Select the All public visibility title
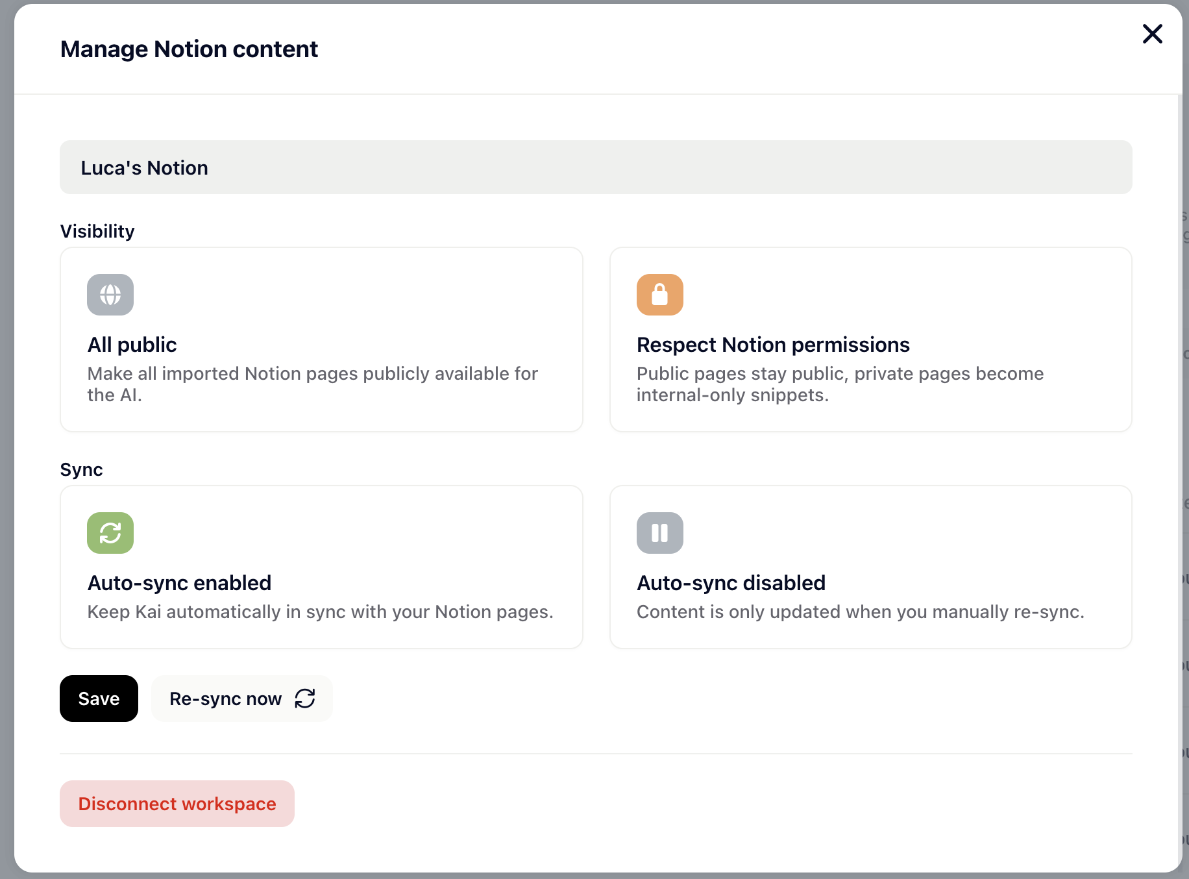The image size is (1189, 879). [x=132, y=345]
